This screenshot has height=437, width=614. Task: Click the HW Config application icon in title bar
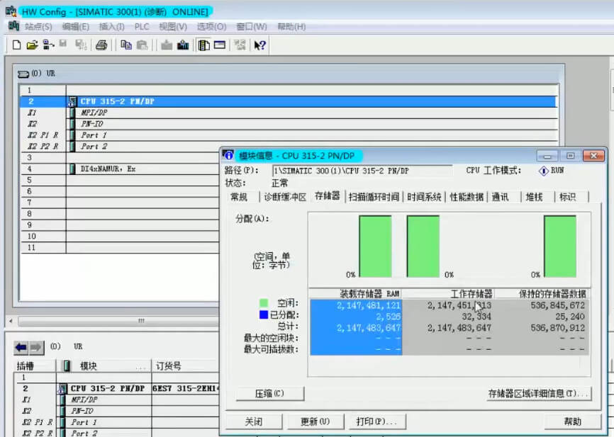11,11
